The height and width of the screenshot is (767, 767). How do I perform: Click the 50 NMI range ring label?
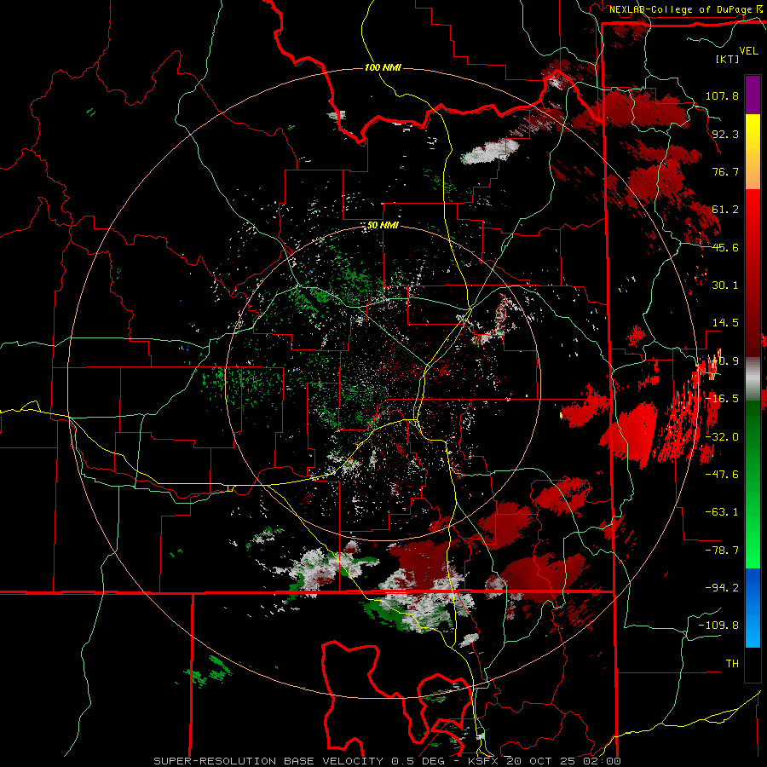point(383,225)
